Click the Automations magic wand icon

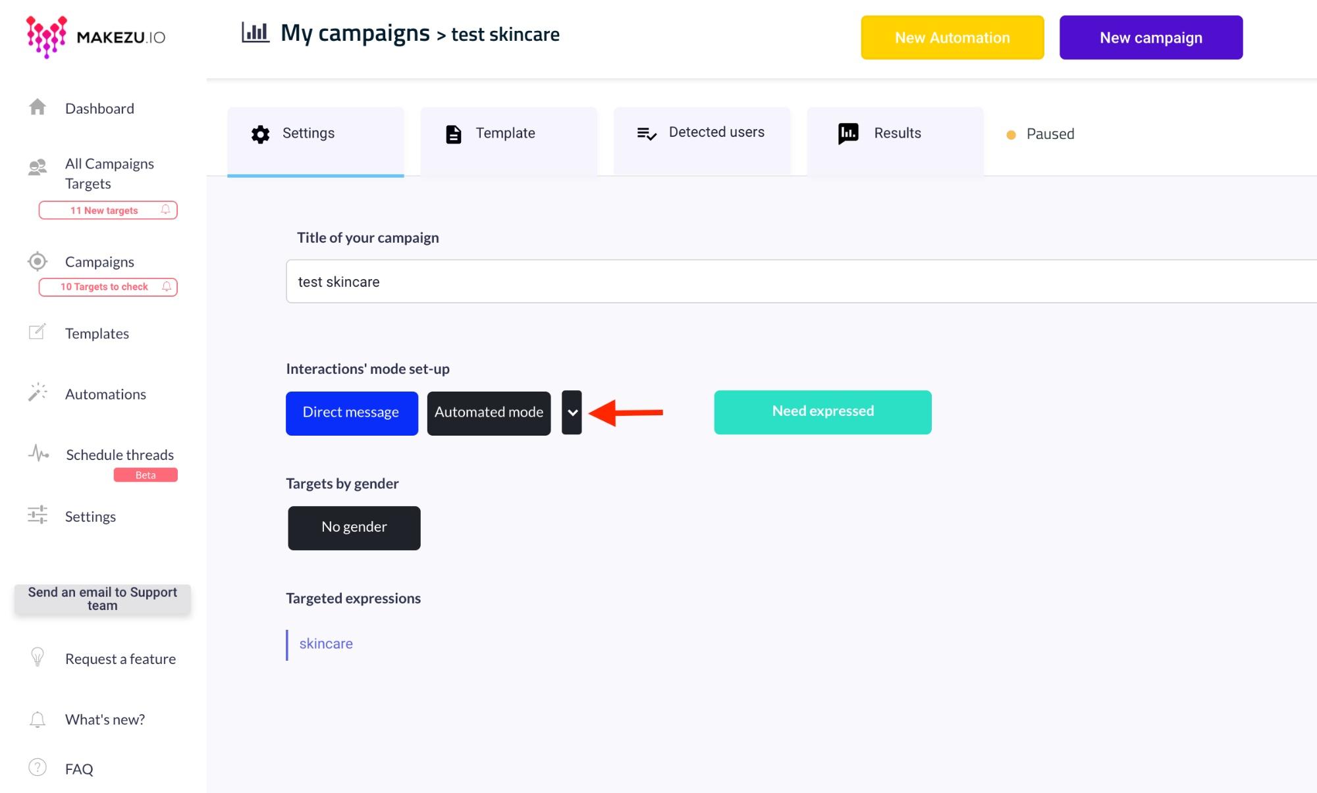coord(38,392)
